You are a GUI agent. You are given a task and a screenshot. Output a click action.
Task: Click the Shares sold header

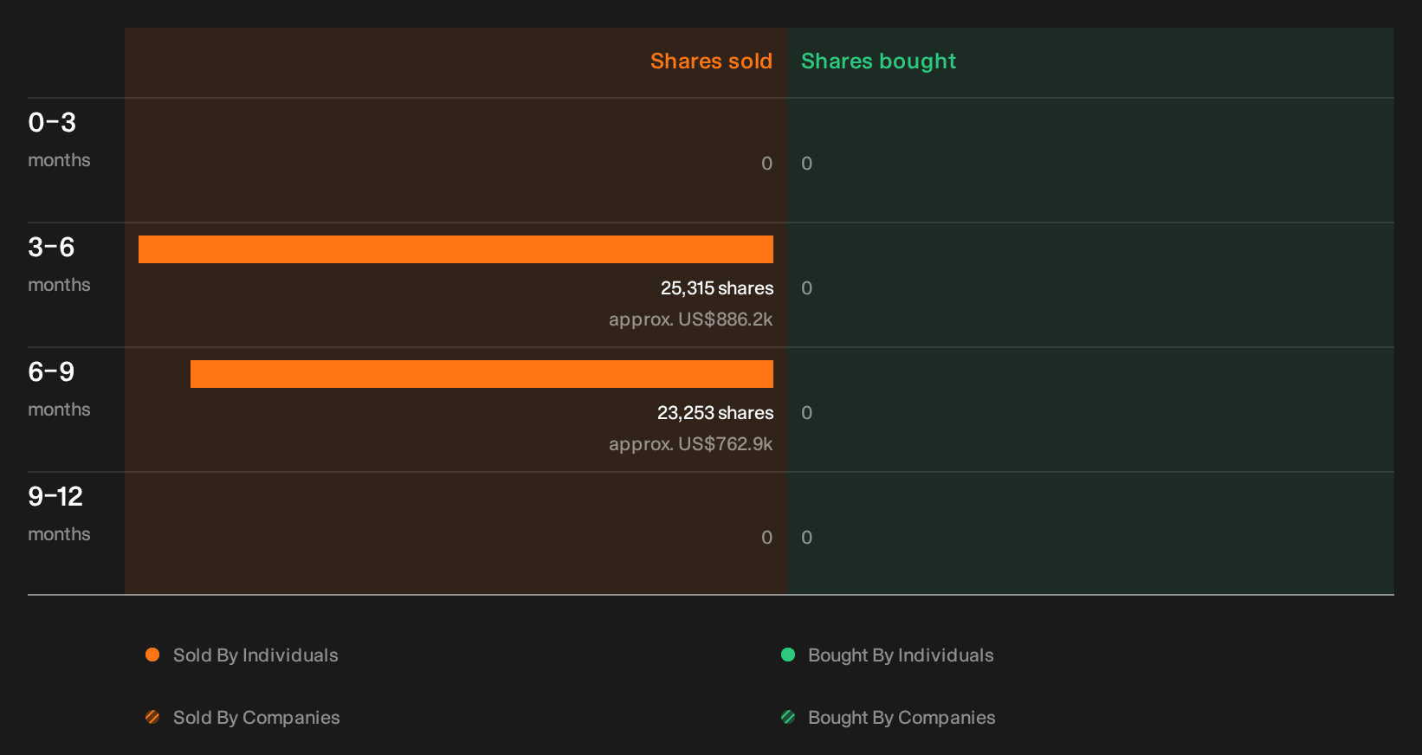pos(711,61)
